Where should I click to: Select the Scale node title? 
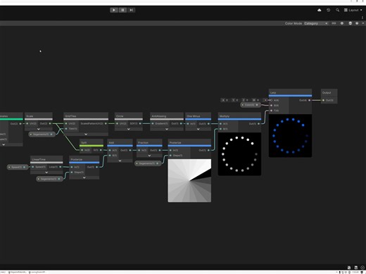click(x=30, y=116)
